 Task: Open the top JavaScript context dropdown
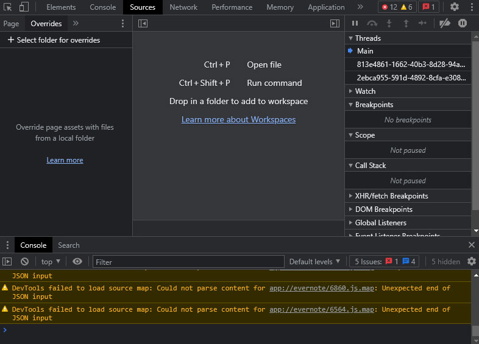(x=51, y=262)
